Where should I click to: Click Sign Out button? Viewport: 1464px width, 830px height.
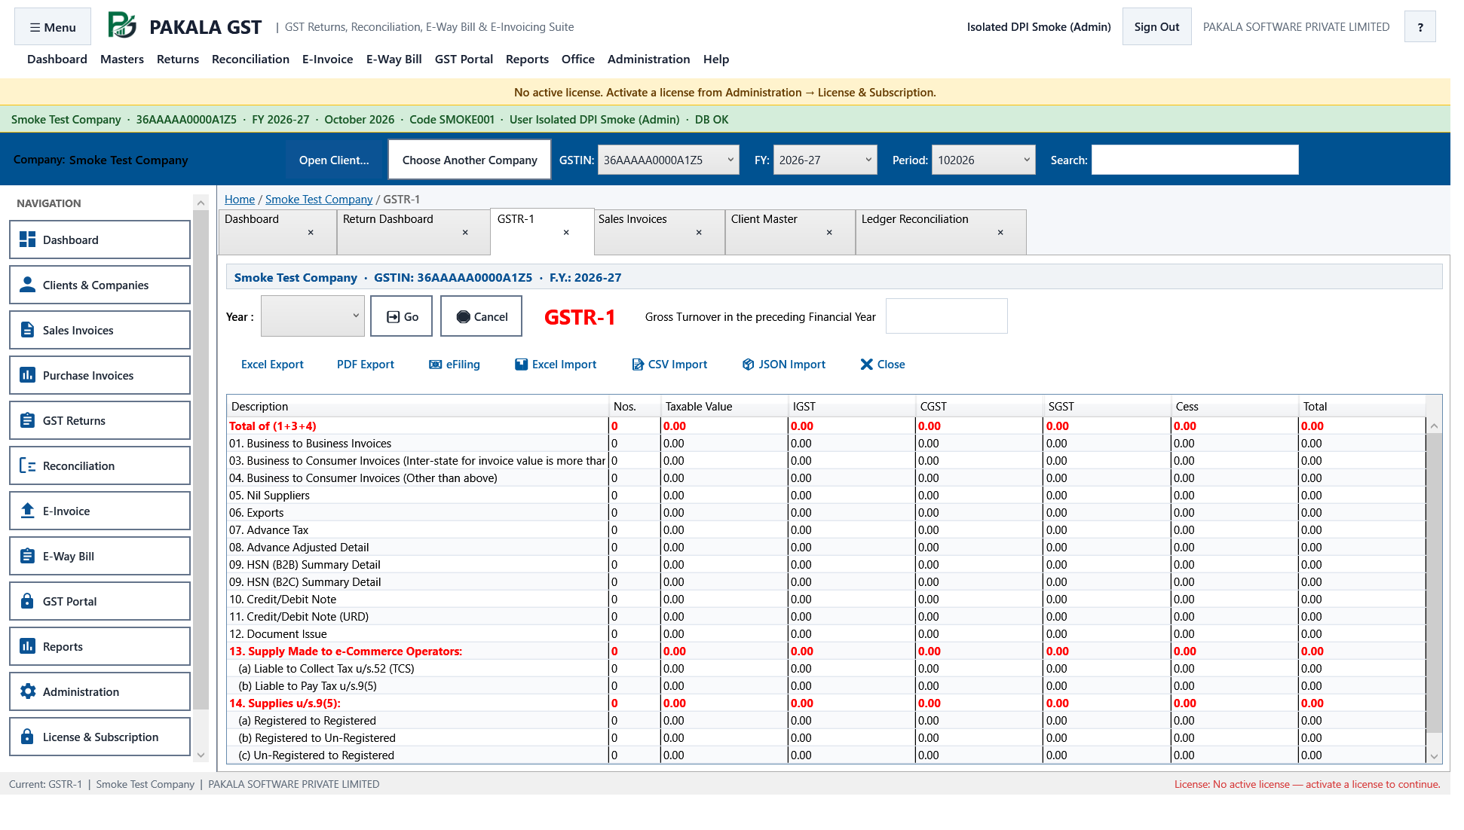(x=1156, y=27)
